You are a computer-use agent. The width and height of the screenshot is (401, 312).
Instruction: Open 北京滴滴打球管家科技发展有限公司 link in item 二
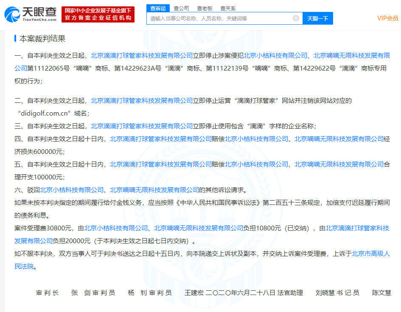(142, 101)
